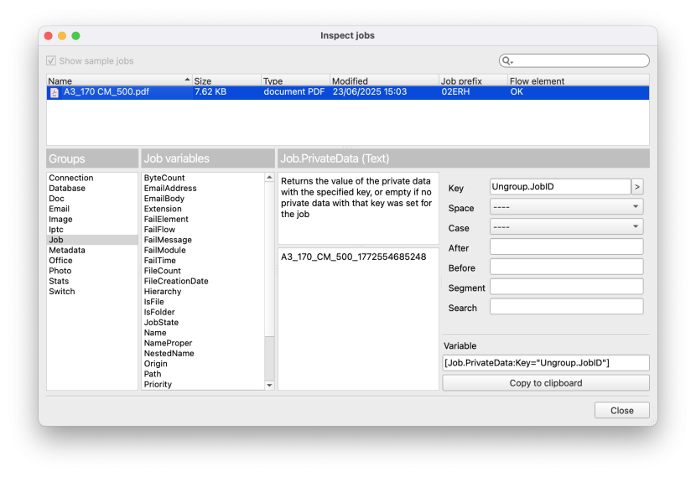Click the Variable expression field

546,363
